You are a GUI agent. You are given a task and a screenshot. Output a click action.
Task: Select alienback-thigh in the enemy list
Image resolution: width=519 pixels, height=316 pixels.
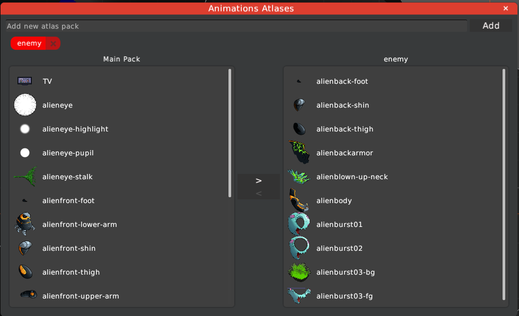[x=299, y=128]
